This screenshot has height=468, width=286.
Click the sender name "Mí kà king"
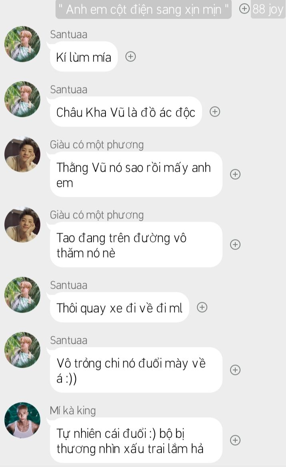(x=73, y=410)
